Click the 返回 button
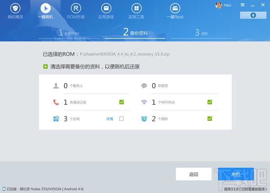The height and width of the screenshot is (193, 270). pyautogui.click(x=194, y=174)
